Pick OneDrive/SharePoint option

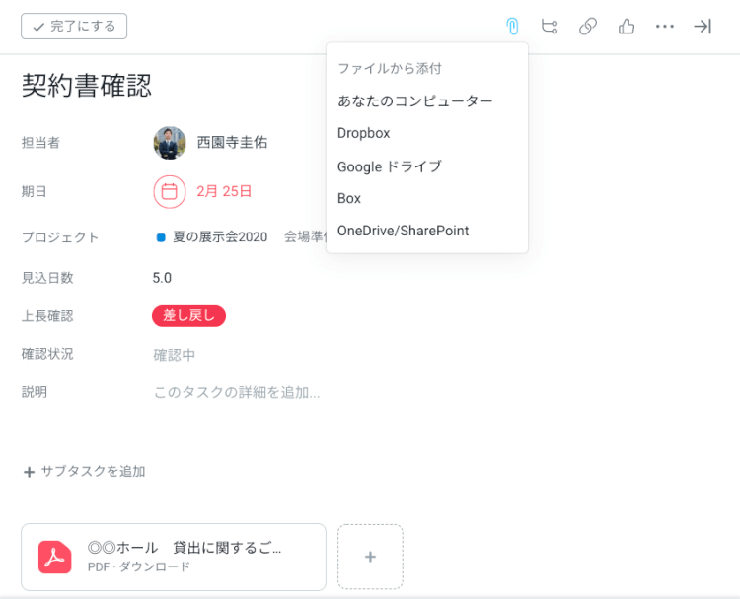click(x=403, y=231)
